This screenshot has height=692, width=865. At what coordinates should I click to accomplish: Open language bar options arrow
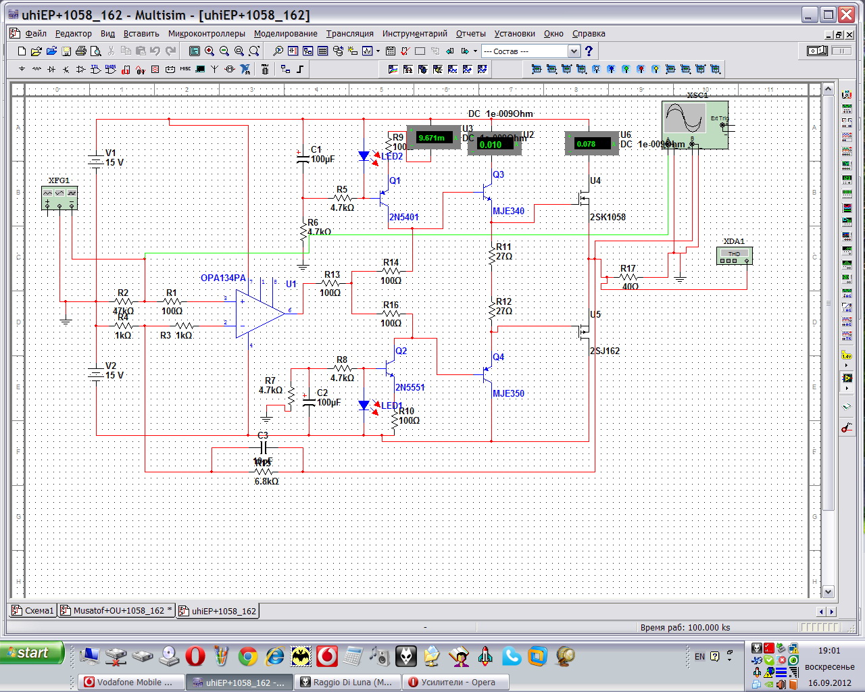[x=730, y=660]
